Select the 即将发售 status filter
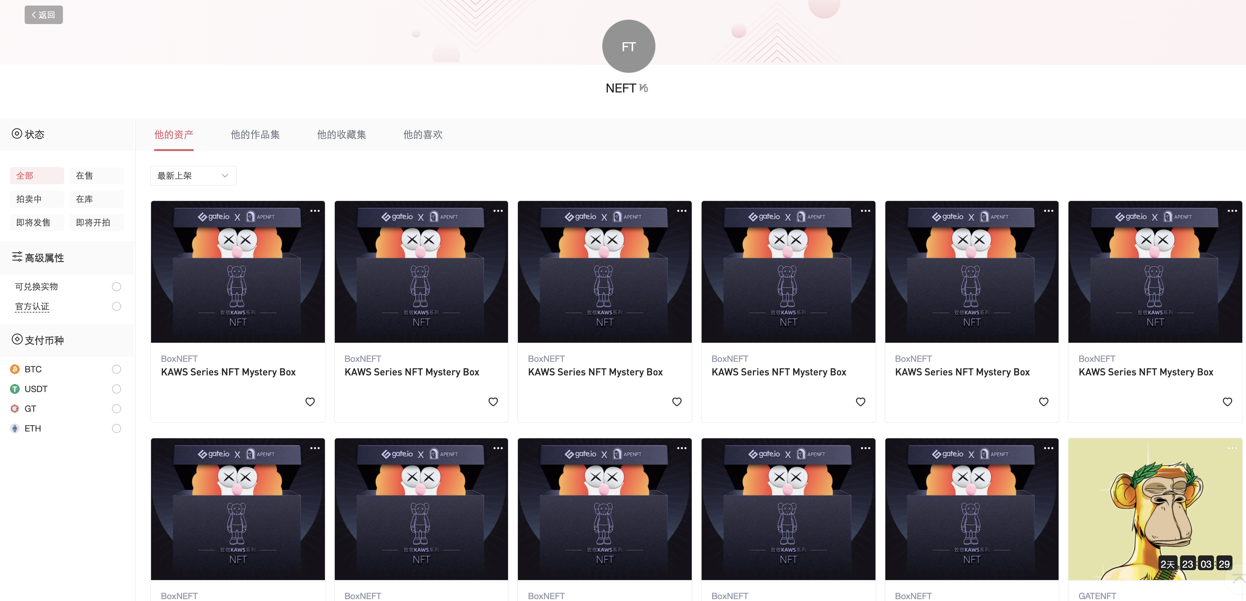Image resolution: width=1246 pixels, height=601 pixels. 37,223
